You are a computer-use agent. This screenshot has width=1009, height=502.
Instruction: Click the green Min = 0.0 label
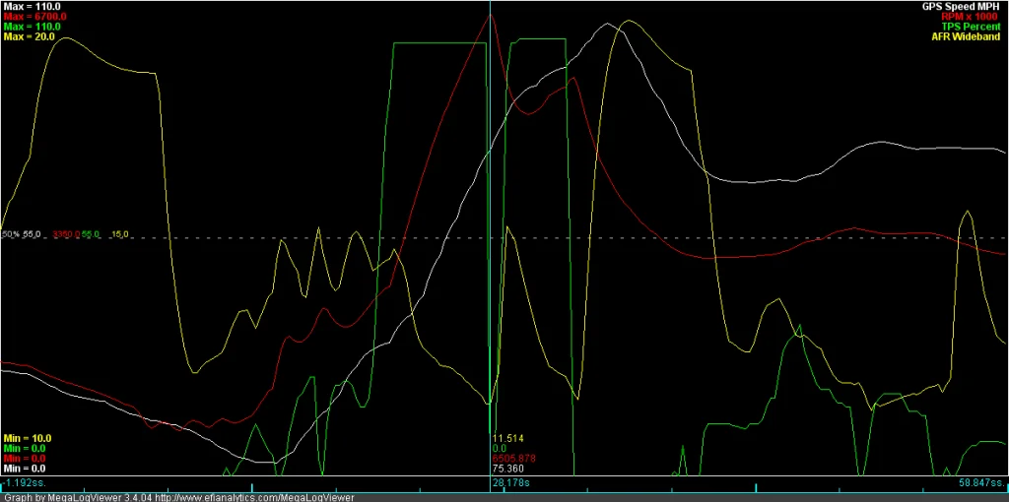coord(24,448)
